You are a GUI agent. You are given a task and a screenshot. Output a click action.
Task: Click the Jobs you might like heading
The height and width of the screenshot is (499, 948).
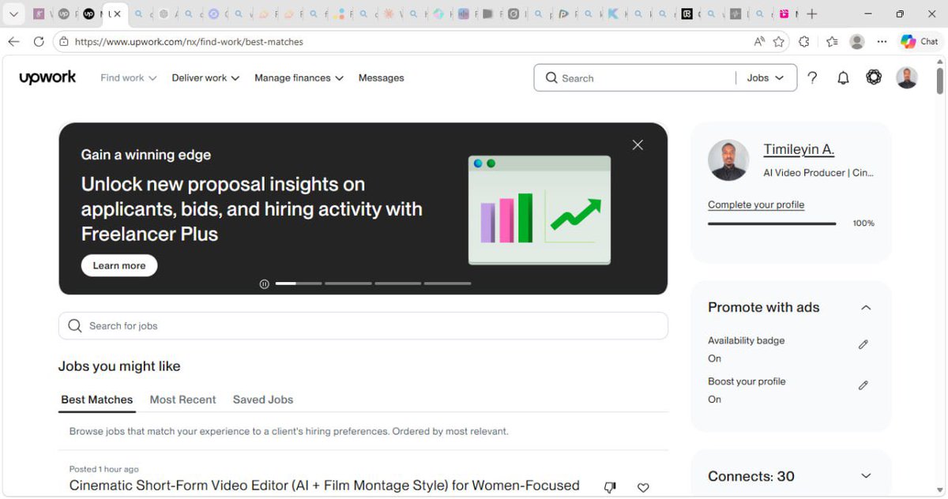[x=119, y=366]
